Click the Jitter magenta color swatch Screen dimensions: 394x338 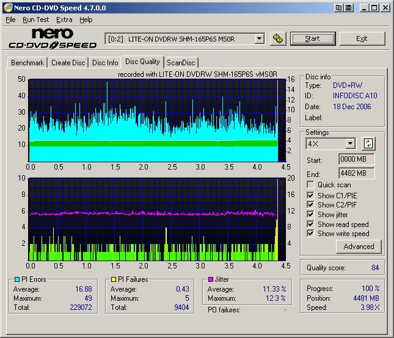(211, 279)
